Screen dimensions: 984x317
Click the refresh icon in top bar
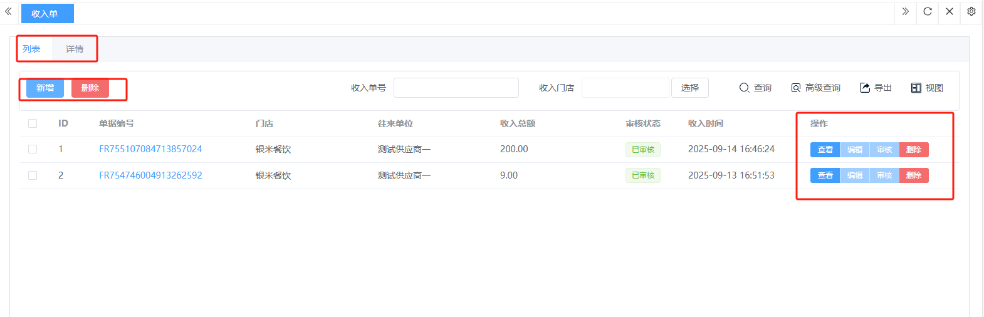[x=928, y=11]
